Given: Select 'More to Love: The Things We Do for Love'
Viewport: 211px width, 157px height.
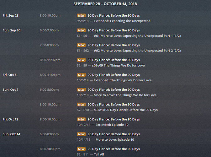Looking at the screenshot, I should tap(125, 95).
